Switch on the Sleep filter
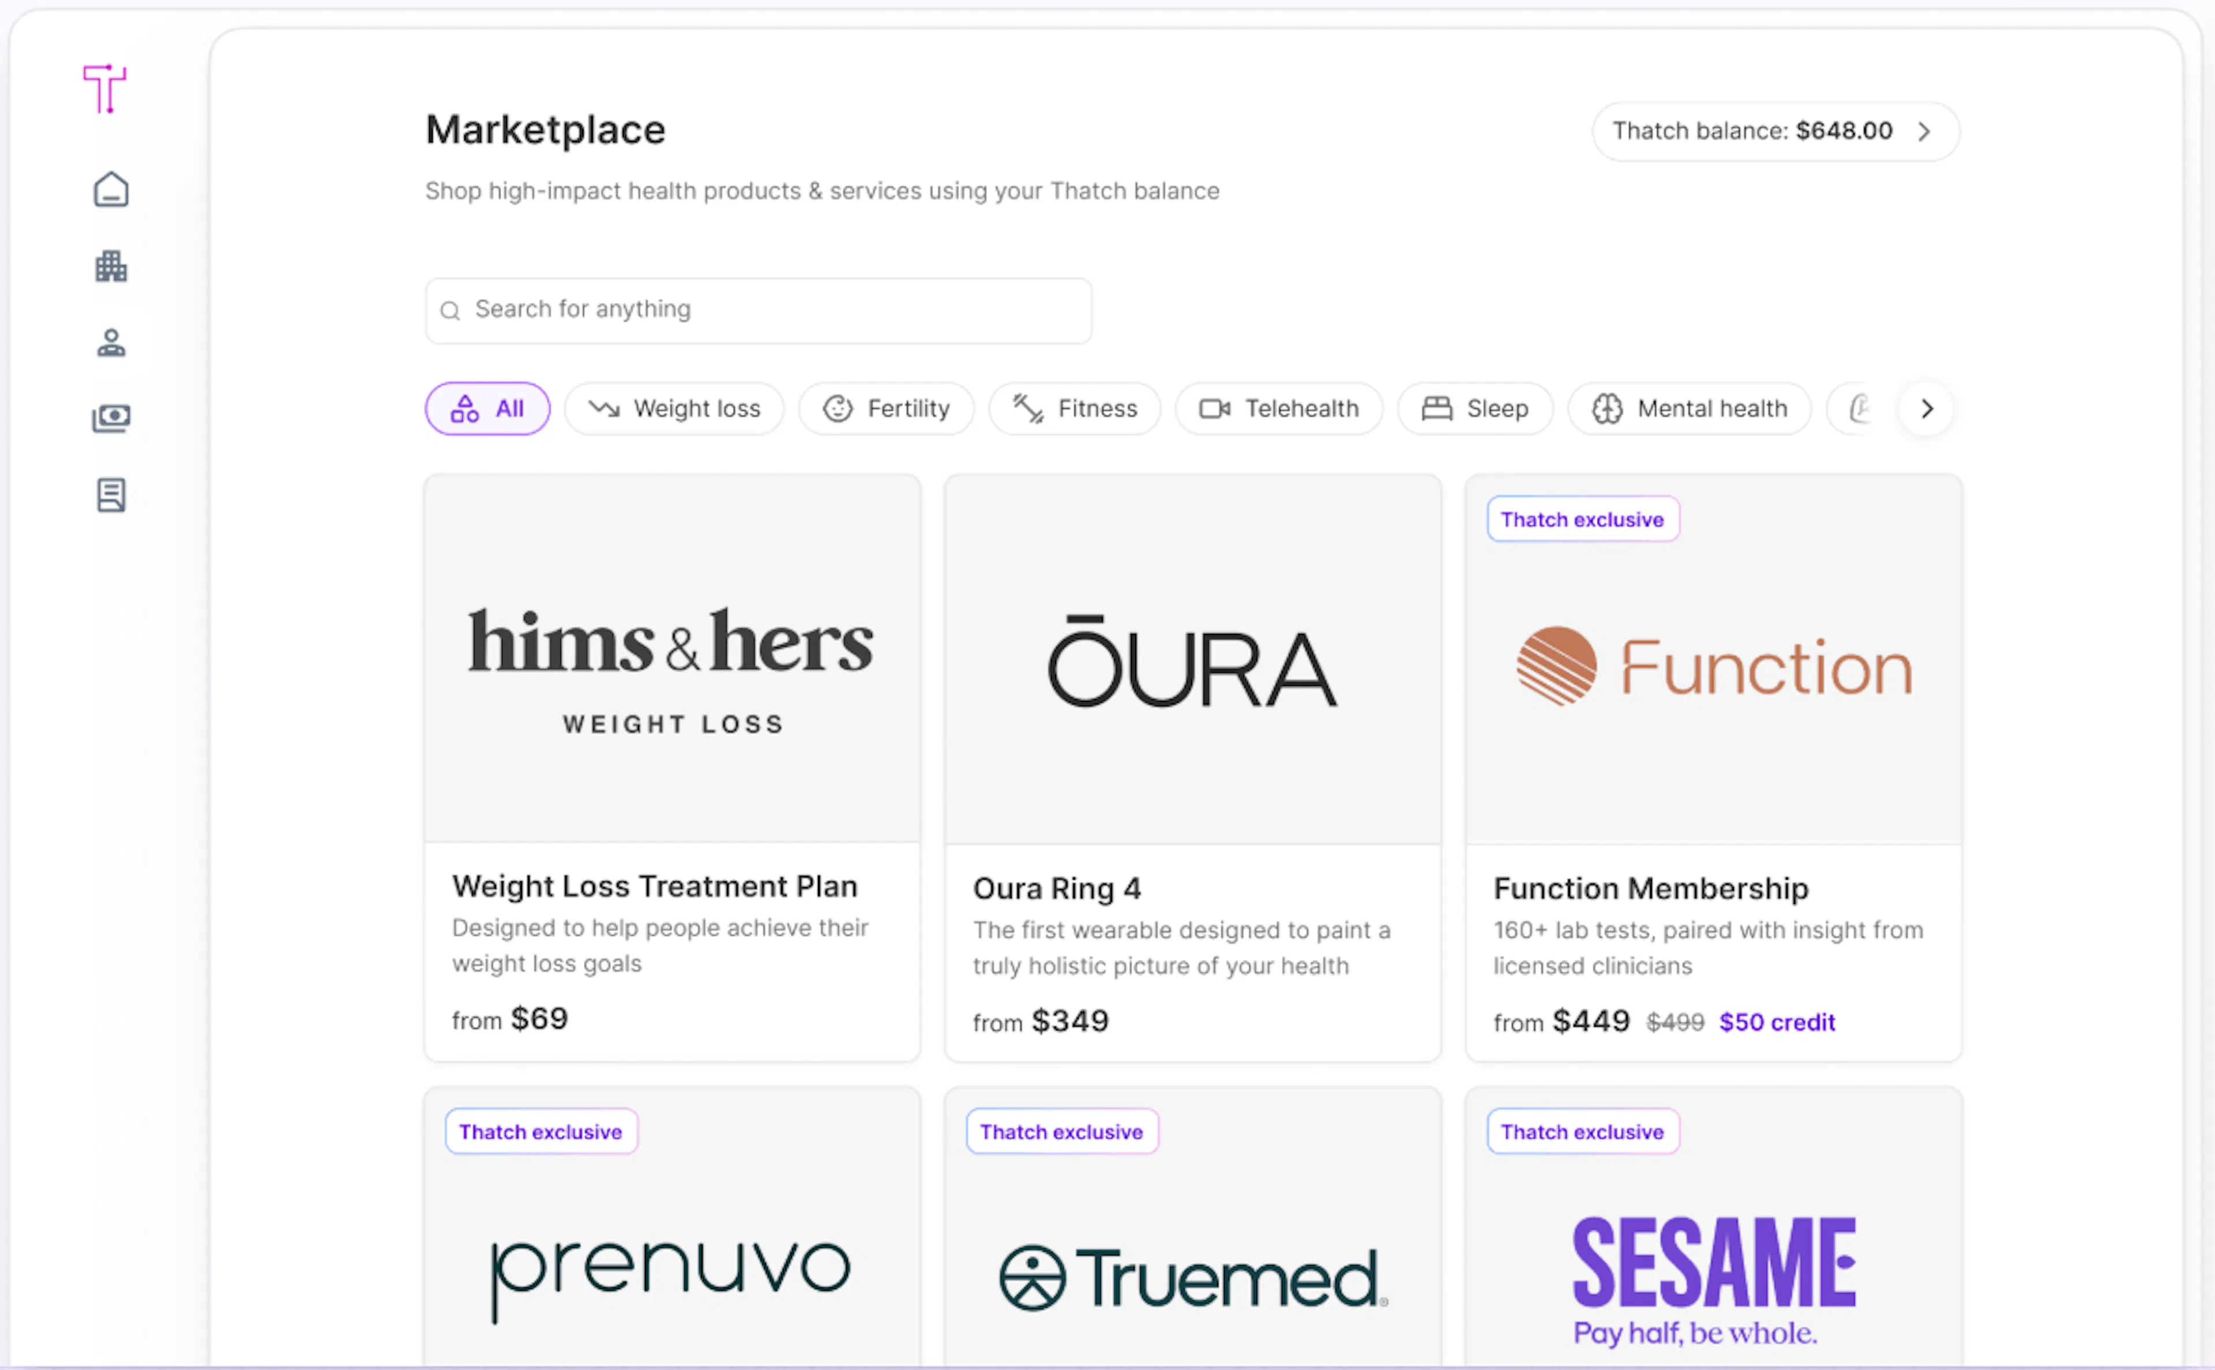This screenshot has width=2215, height=1370. tap(1475, 408)
